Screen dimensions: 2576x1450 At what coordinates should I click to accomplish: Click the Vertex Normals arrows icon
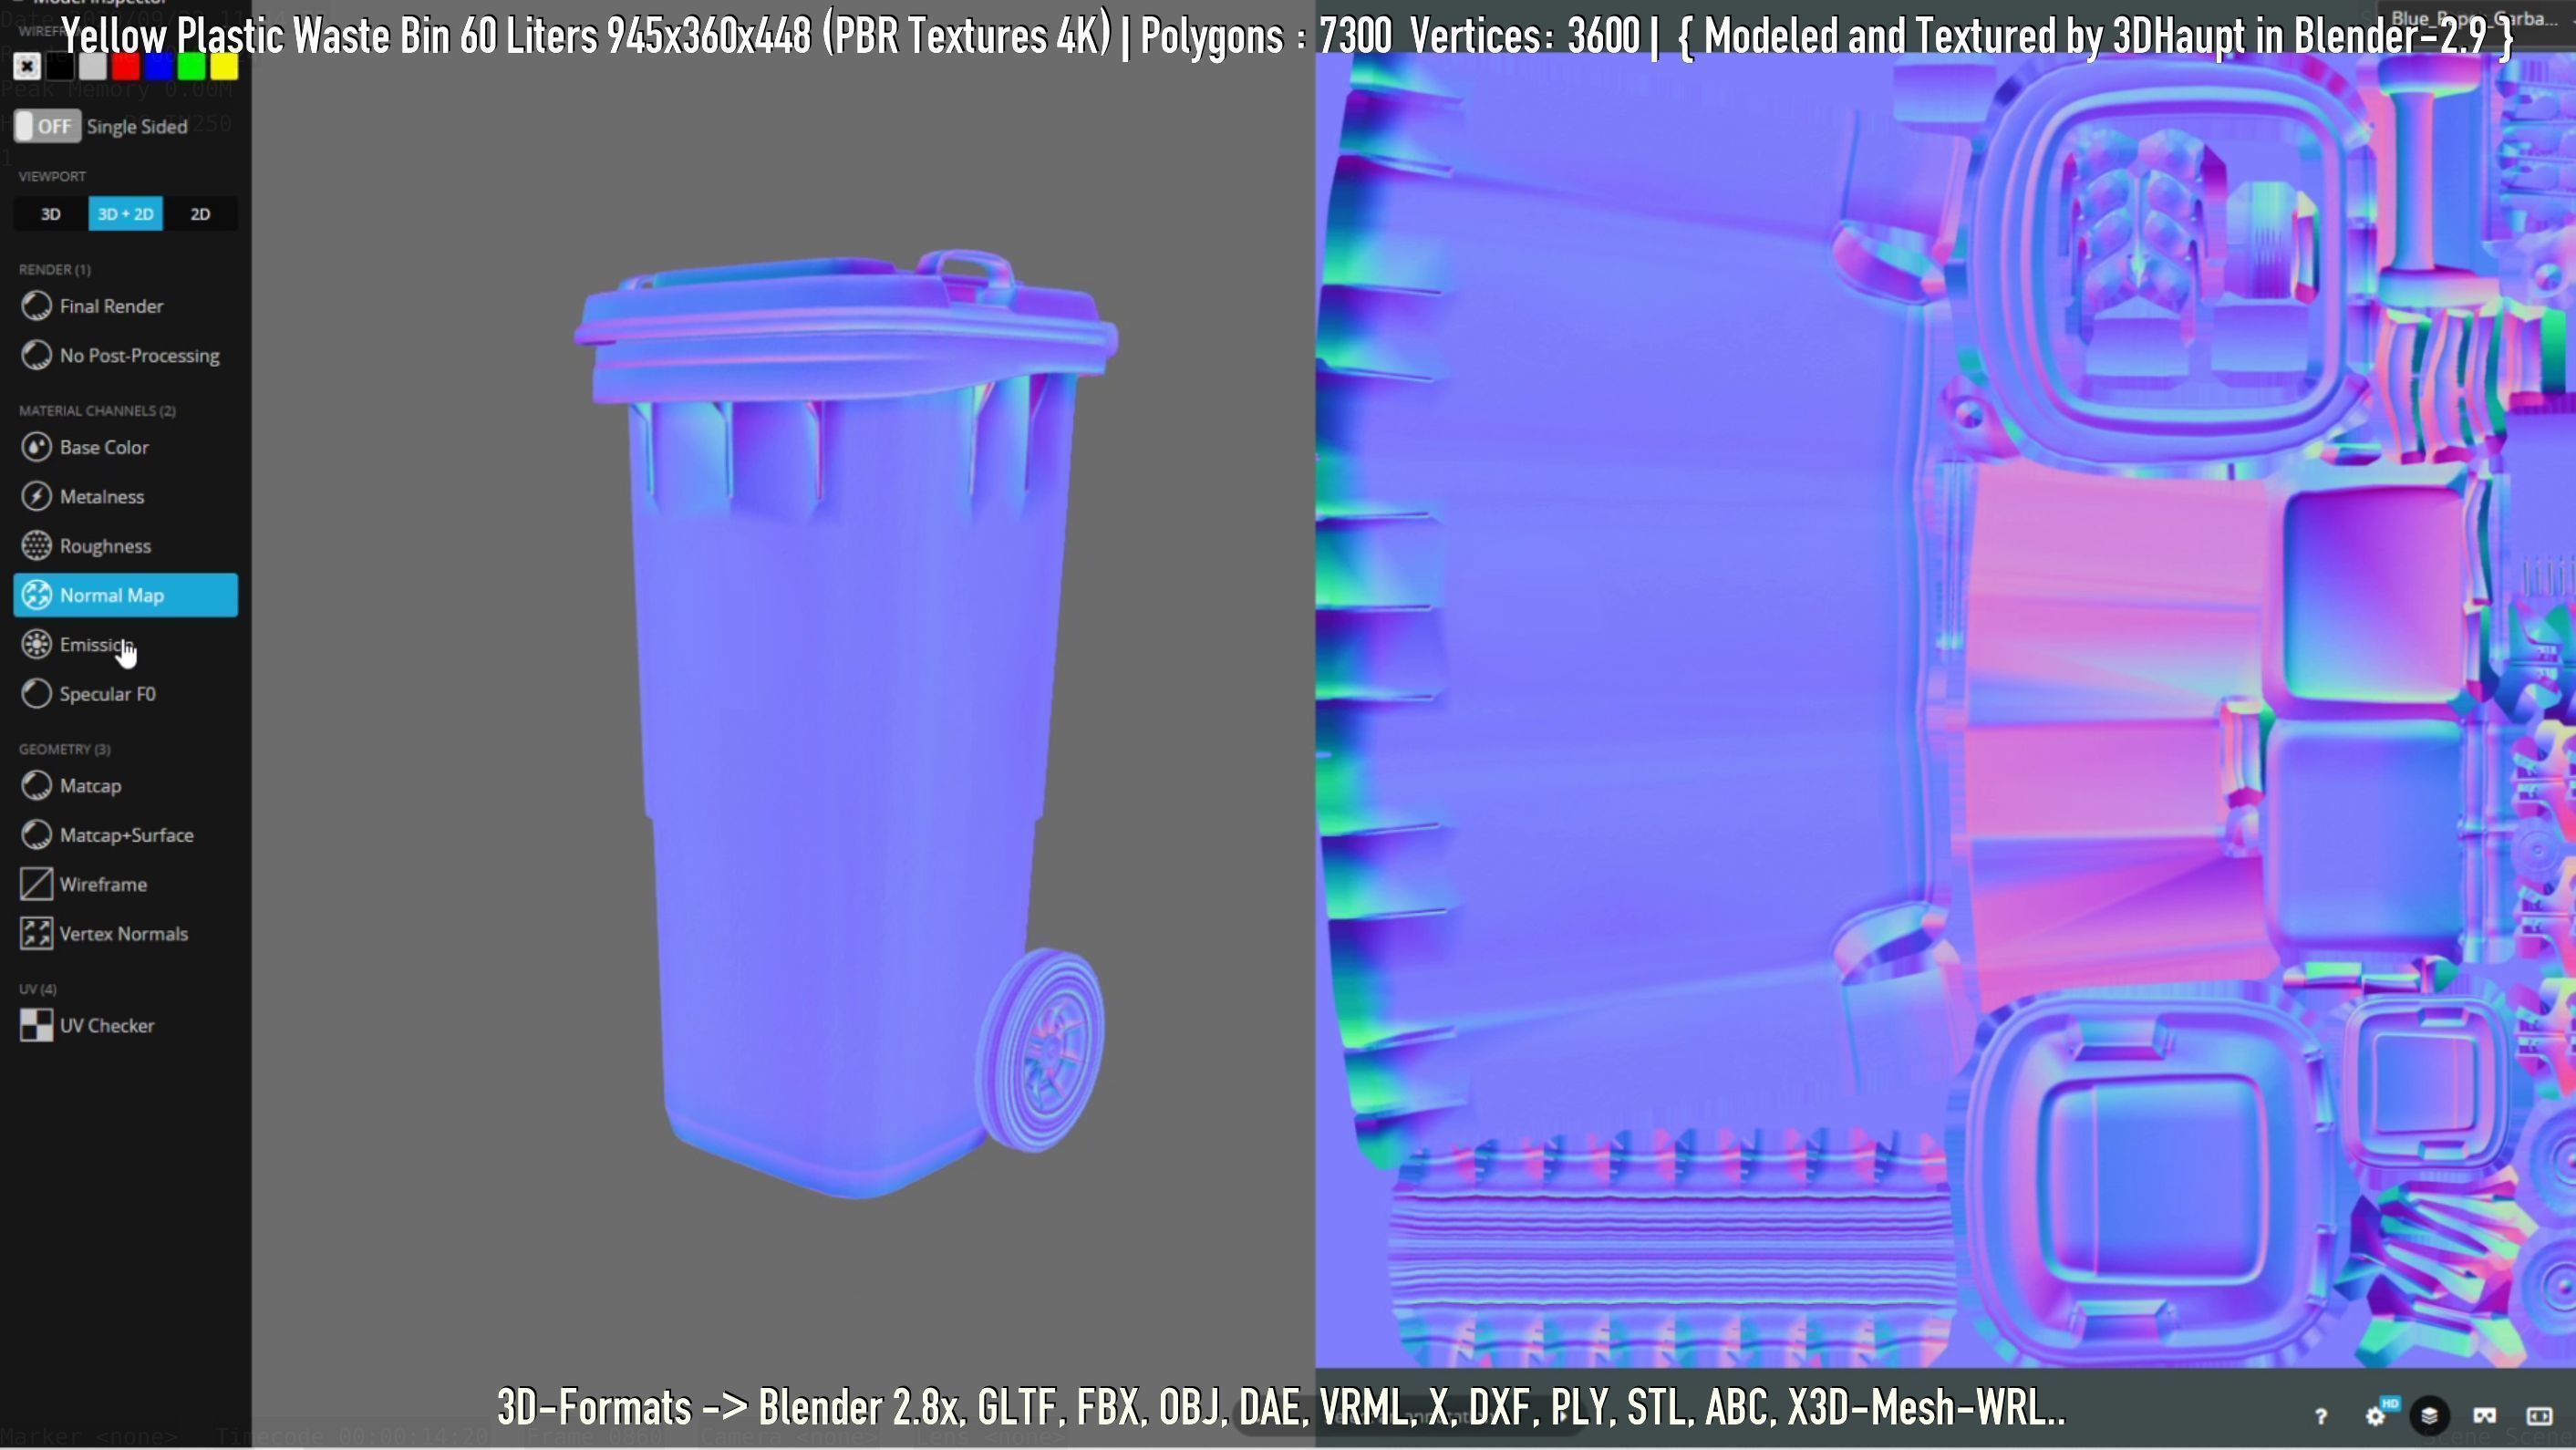click(37, 934)
